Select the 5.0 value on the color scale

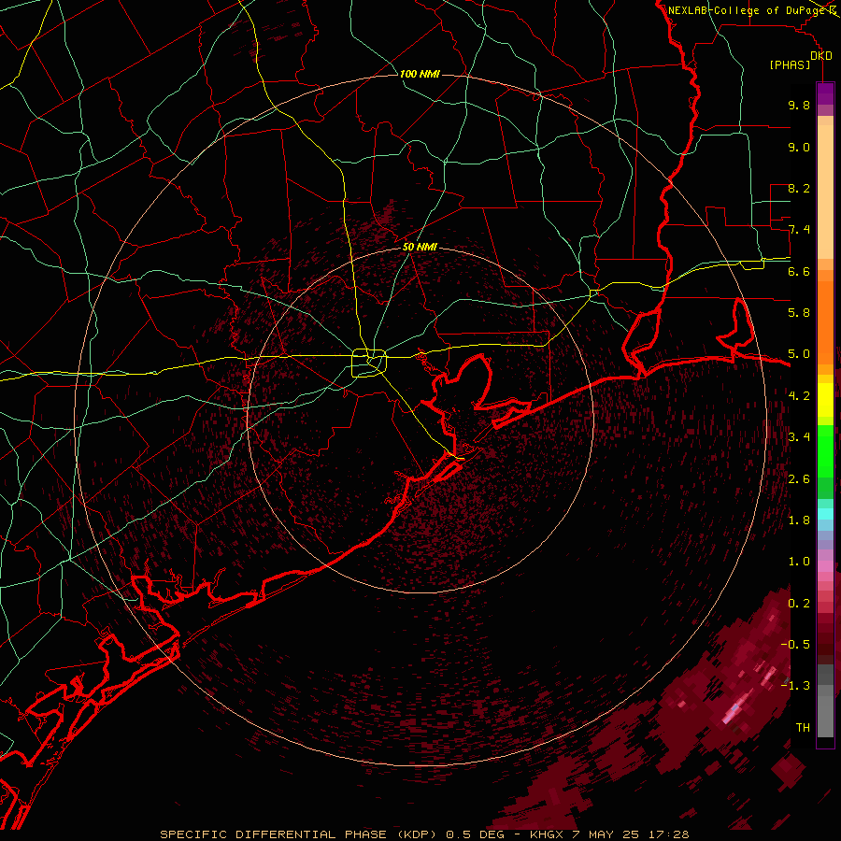coord(799,354)
